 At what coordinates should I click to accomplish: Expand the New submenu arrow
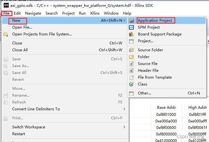click(x=124, y=21)
